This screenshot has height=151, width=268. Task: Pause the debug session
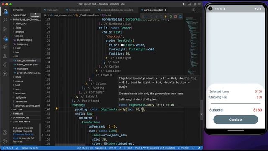[147, 16]
